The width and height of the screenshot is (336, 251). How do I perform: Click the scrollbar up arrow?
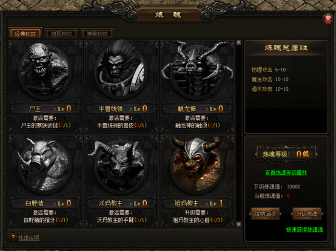pyautogui.click(x=239, y=42)
